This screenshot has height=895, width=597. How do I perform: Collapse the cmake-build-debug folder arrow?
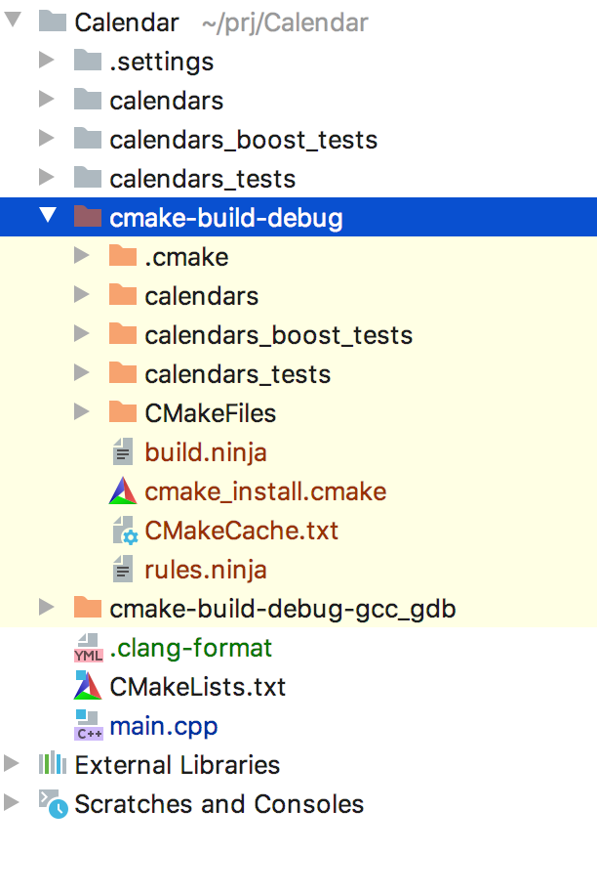pyautogui.click(x=47, y=216)
